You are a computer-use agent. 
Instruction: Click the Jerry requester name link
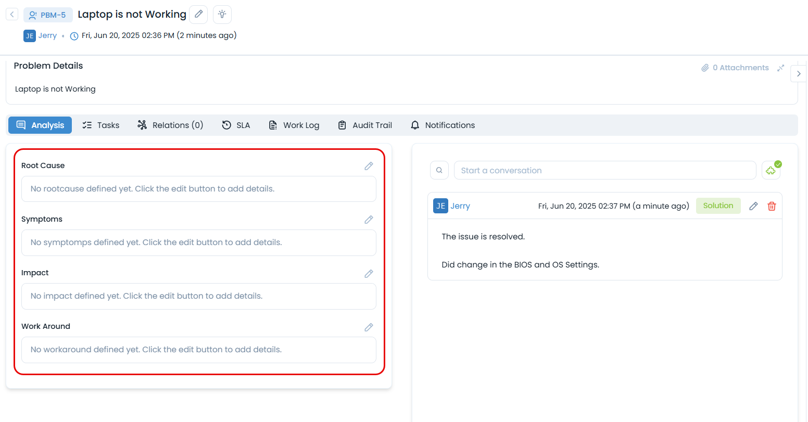point(47,35)
